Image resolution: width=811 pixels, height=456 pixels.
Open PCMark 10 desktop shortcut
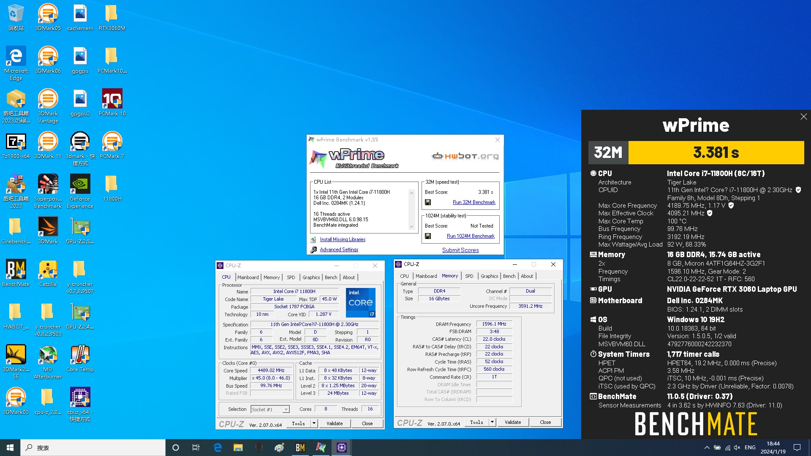coord(112,103)
